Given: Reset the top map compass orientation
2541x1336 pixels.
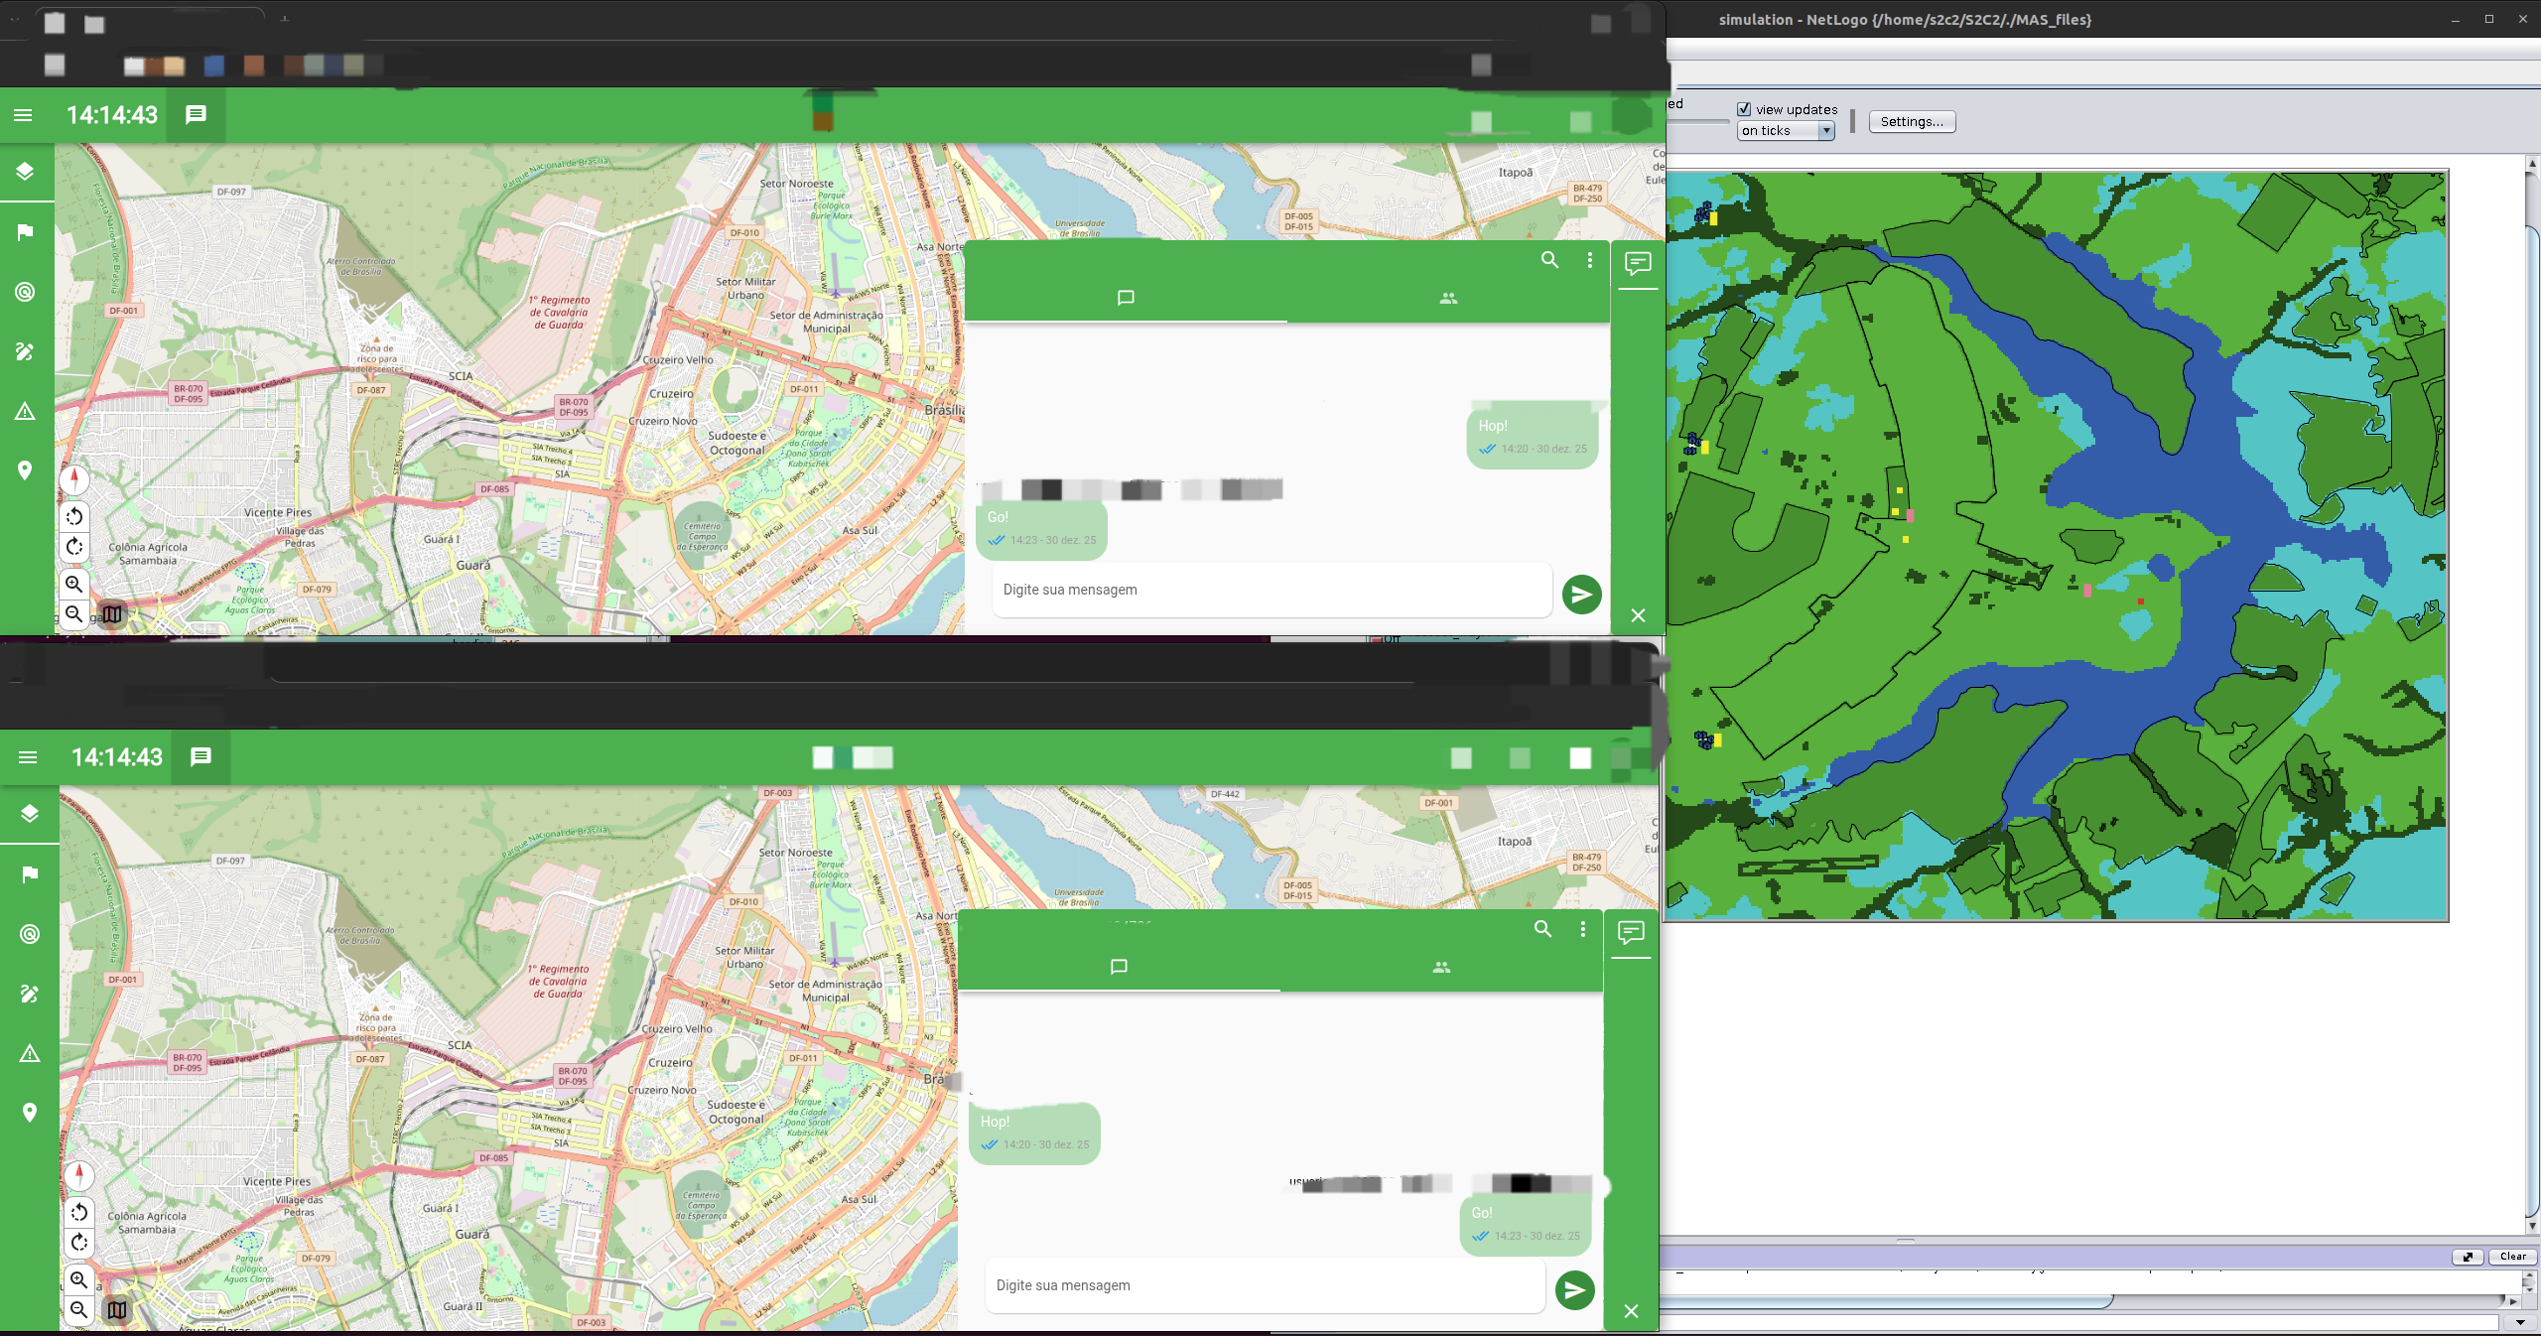Looking at the screenshot, I should (x=74, y=478).
